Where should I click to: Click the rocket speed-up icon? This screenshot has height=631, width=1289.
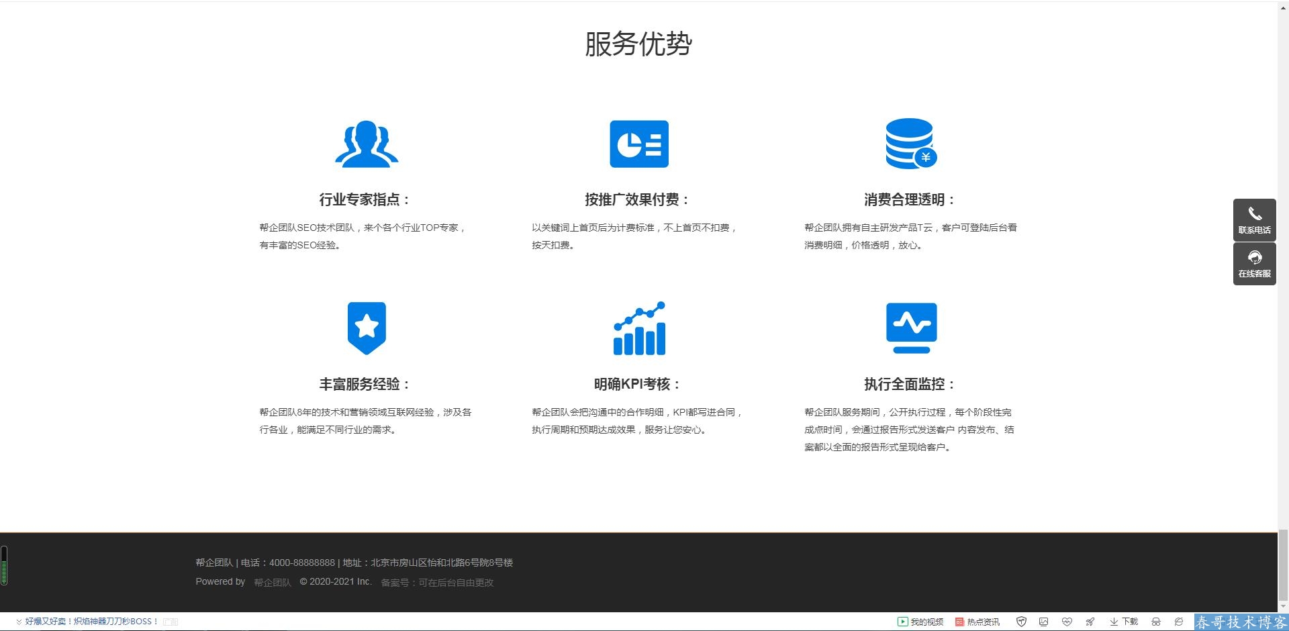[1090, 622]
